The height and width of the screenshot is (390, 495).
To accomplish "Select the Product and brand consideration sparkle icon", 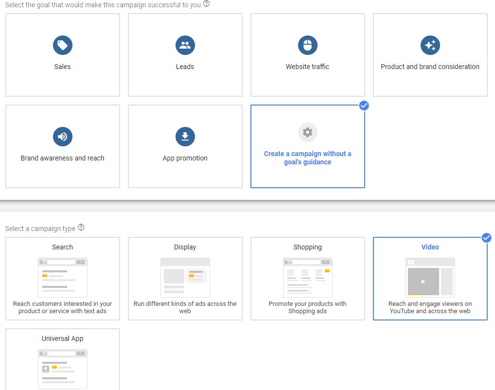I will pos(430,45).
